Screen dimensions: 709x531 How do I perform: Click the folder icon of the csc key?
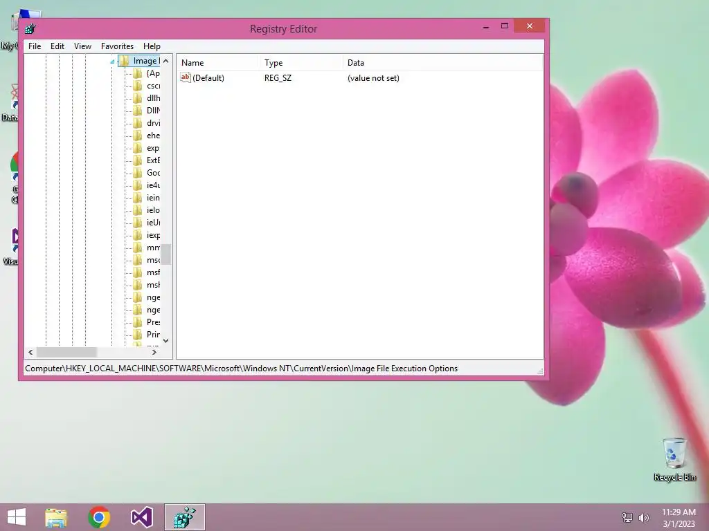[138, 86]
